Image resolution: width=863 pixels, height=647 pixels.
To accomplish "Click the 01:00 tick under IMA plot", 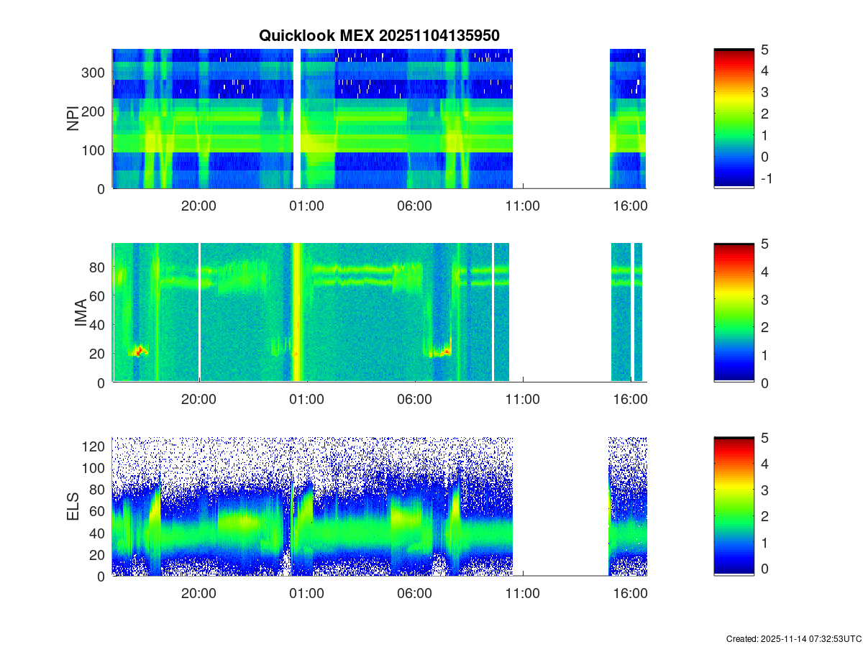I will (306, 400).
